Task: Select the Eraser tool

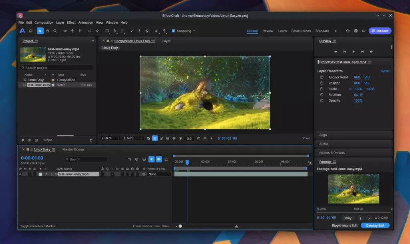Action: click(x=147, y=31)
